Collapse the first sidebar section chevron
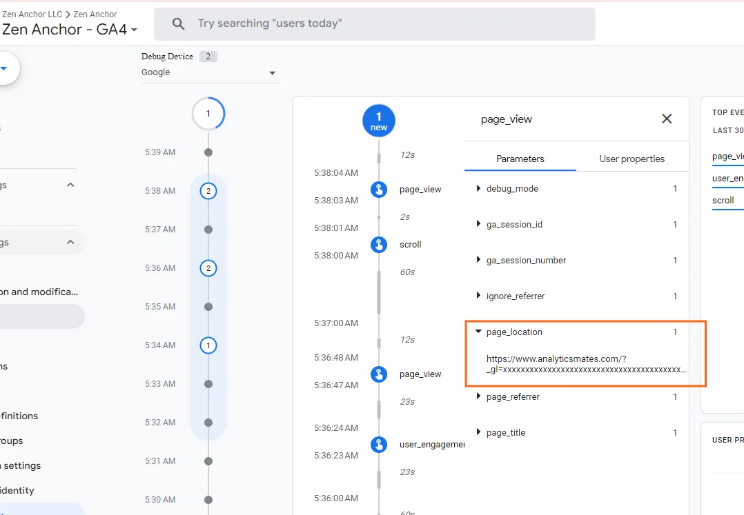The image size is (744, 515). tap(70, 185)
